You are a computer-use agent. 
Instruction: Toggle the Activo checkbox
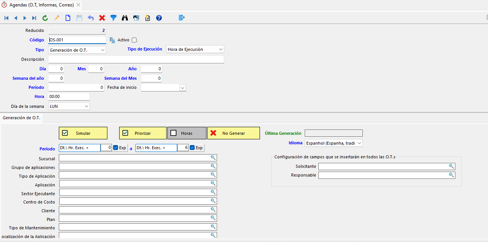pyautogui.click(x=134, y=40)
